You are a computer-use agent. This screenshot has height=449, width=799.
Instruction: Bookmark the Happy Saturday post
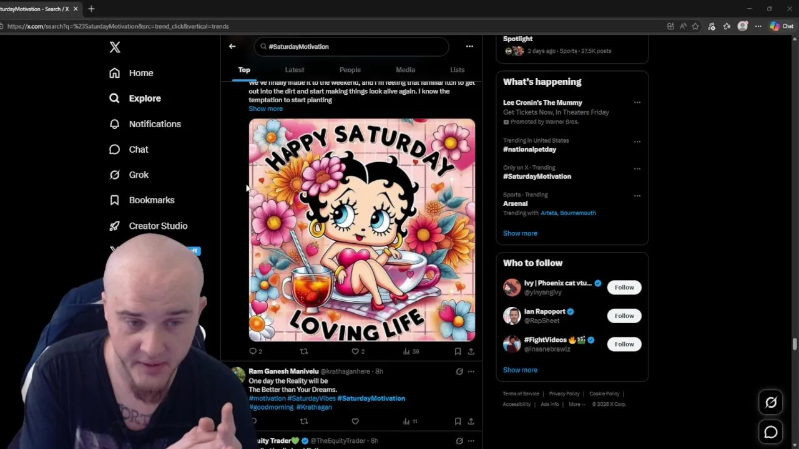click(458, 352)
